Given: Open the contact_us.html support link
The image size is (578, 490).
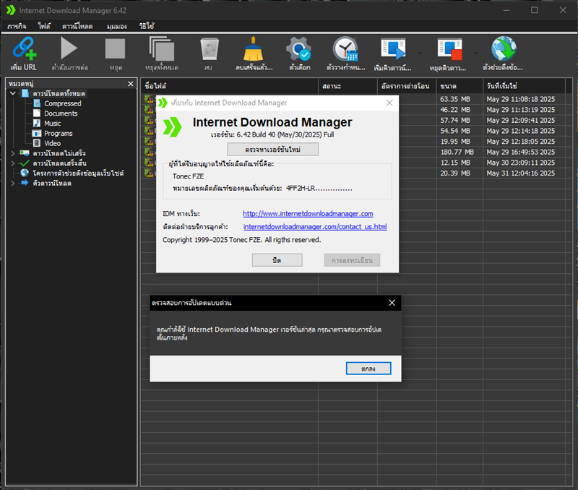Looking at the screenshot, I should click(x=315, y=227).
